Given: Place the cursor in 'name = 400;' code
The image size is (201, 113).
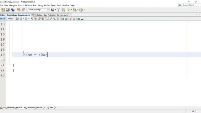Looking at the screenshot, I should [35, 55].
